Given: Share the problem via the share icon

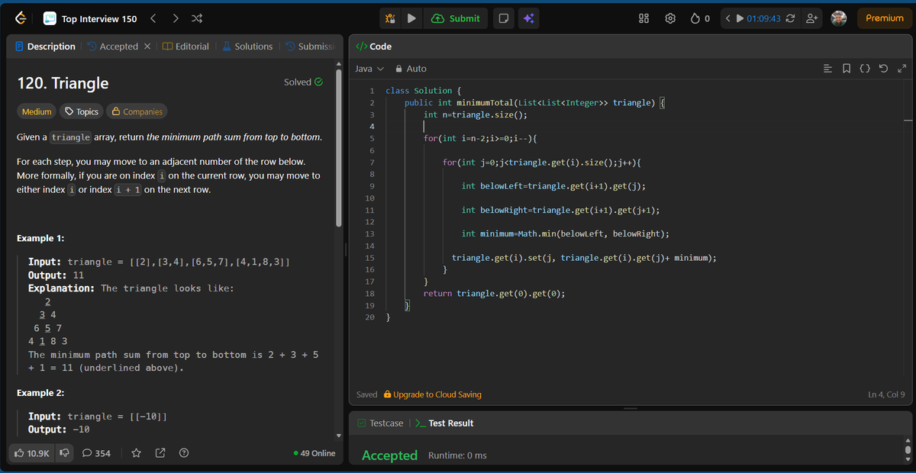Looking at the screenshot, I should coord(160,453).
